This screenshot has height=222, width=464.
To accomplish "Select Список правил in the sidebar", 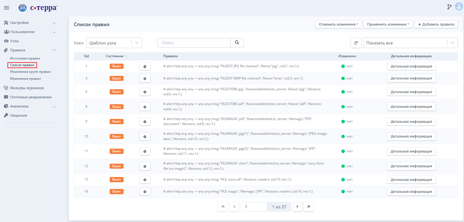I will 22,65.
